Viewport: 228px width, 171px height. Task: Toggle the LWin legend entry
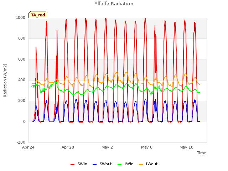(125, 164)
